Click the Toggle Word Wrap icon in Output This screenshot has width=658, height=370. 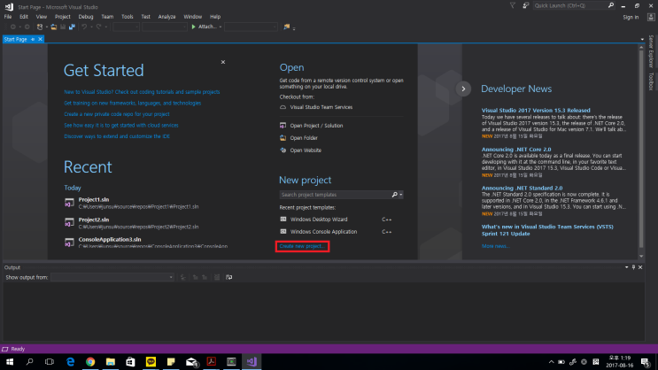click(229, 277)
